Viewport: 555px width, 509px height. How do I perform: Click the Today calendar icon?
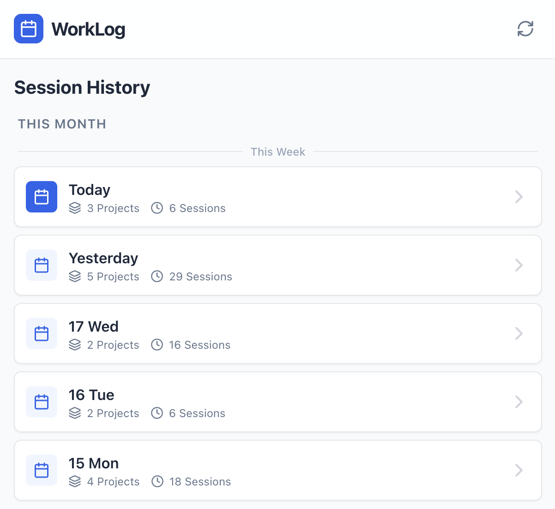point(42,197)
